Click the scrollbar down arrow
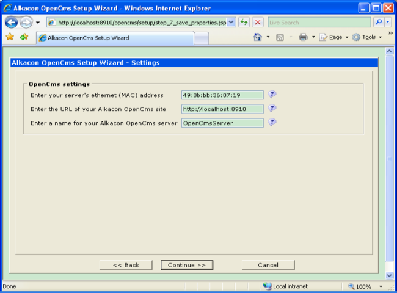 click(x=389, y=275)
